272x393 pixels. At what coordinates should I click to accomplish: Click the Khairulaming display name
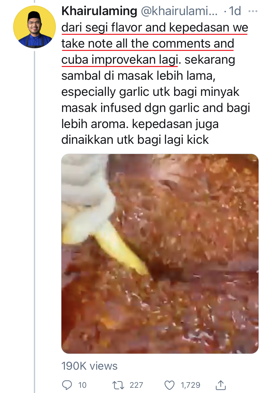(99, 11)
